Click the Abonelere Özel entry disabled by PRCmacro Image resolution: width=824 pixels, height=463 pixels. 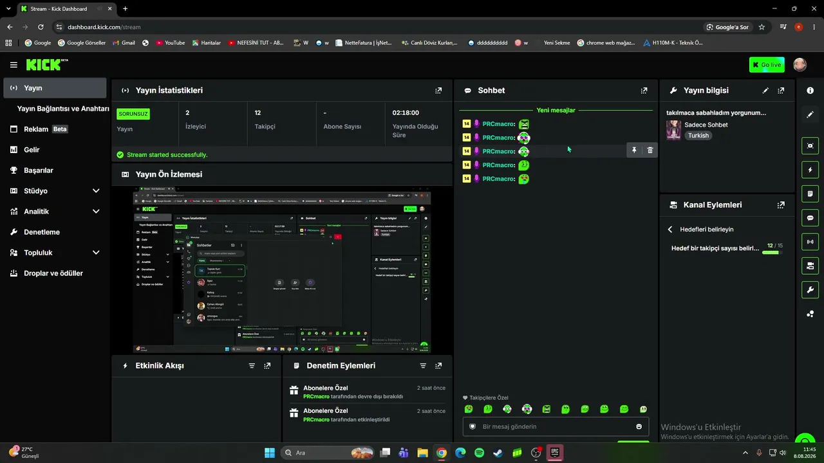click(x=367, y=392)
